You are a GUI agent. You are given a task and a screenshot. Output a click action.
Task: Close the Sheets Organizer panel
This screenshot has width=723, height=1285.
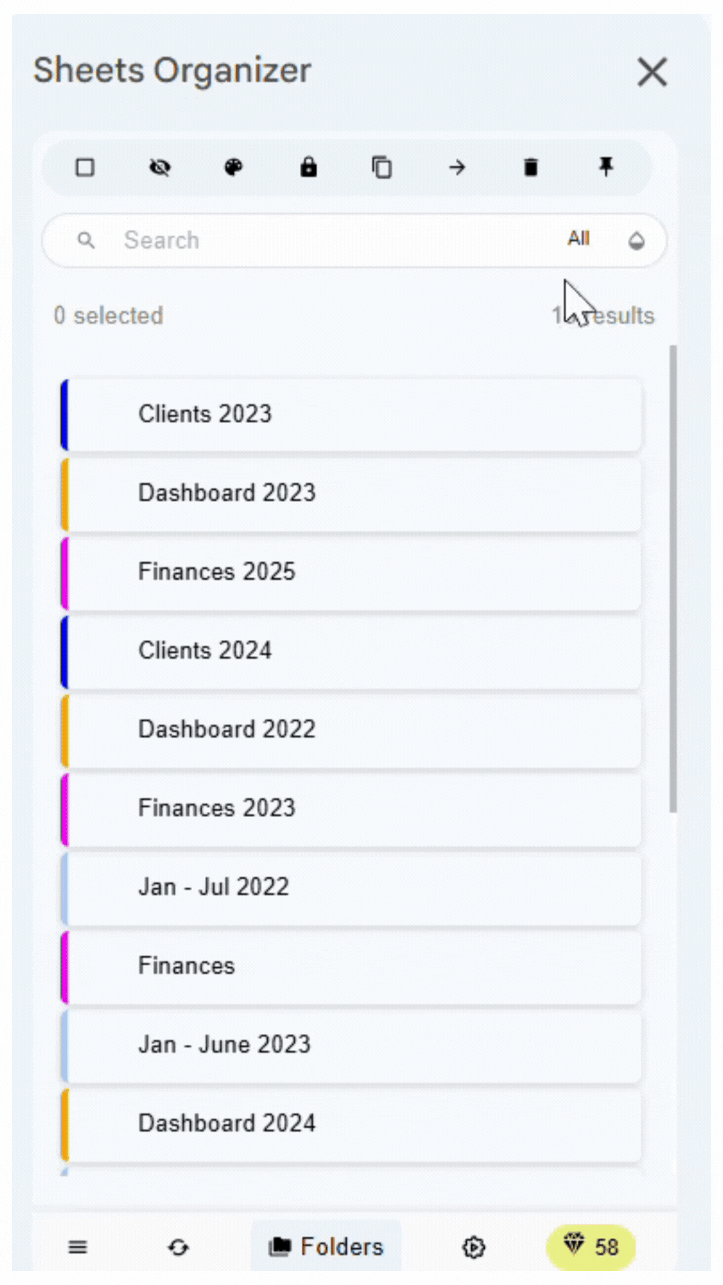(x=651, y=72)
